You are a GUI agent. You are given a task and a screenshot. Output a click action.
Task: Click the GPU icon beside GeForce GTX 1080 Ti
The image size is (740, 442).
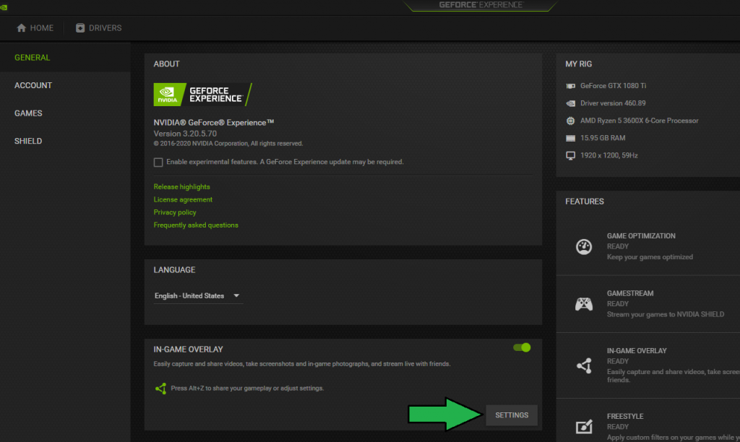(x=571, y=86)
